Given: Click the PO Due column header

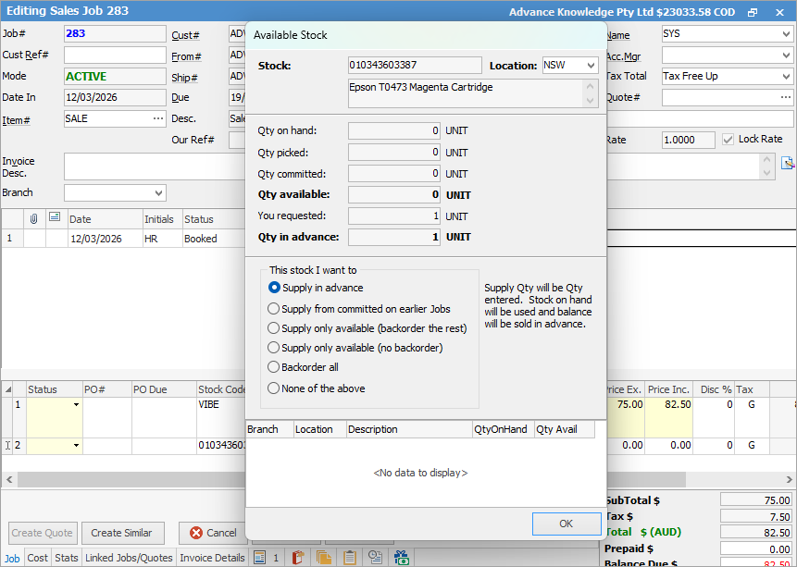Looking at the screenshot, I should tap(164, 389).
